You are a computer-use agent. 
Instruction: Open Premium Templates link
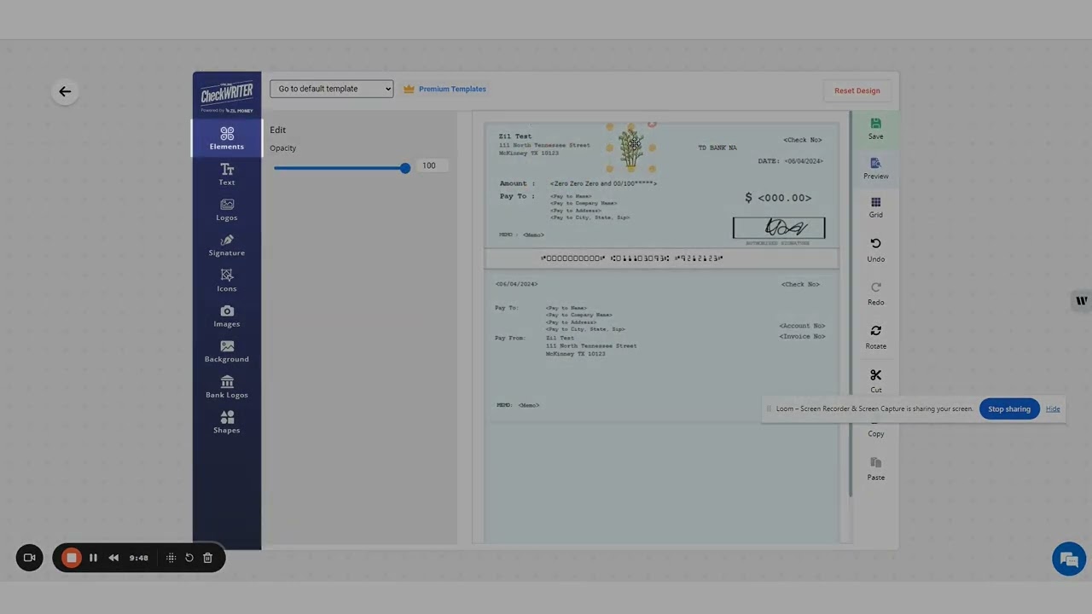[x=444, y=89]
